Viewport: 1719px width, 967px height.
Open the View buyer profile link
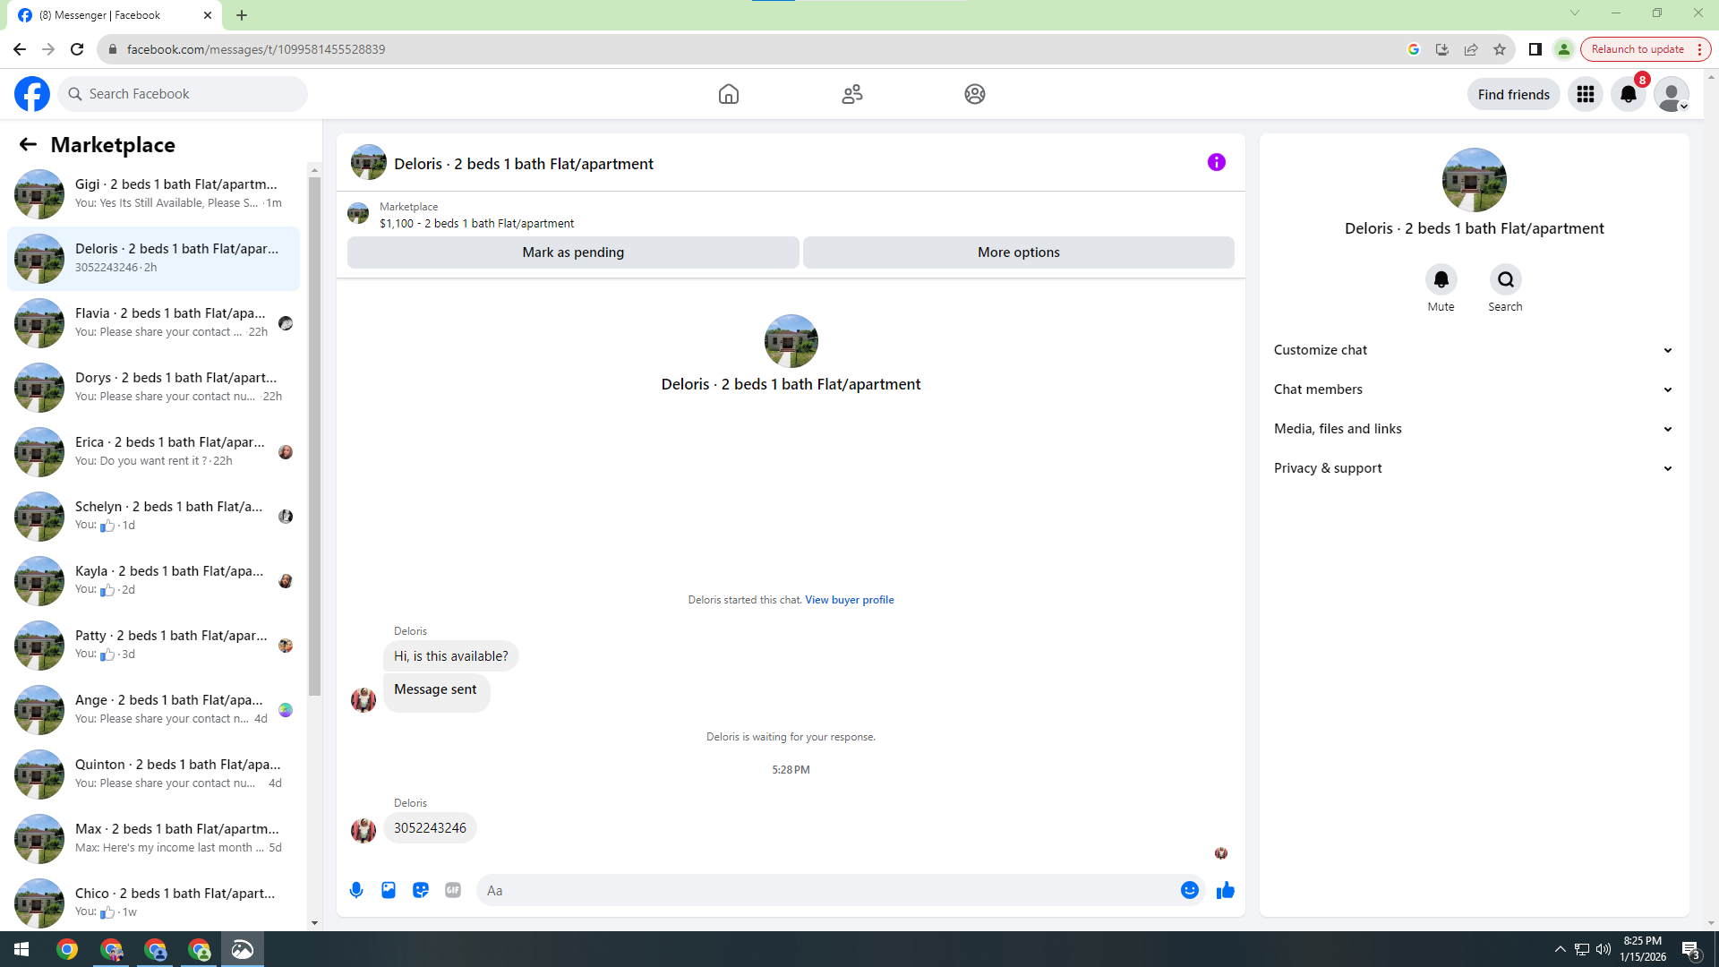[x=849, y=600]
